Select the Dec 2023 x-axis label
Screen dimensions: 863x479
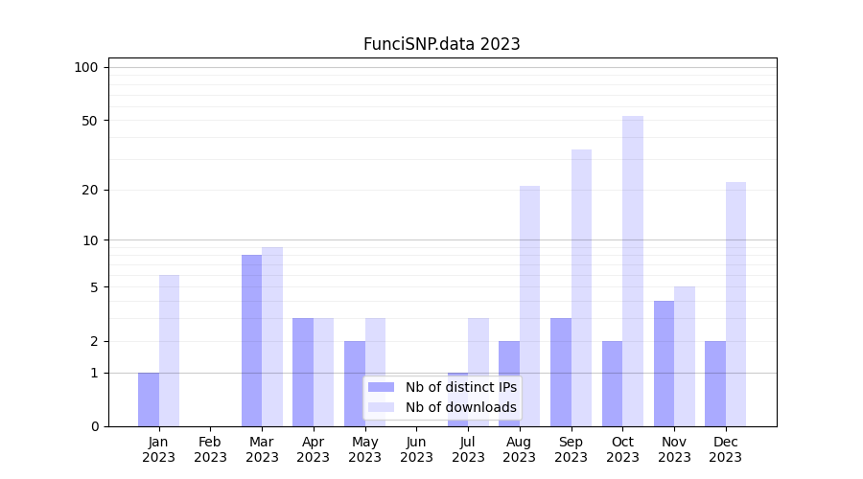[x=726, y=449]
